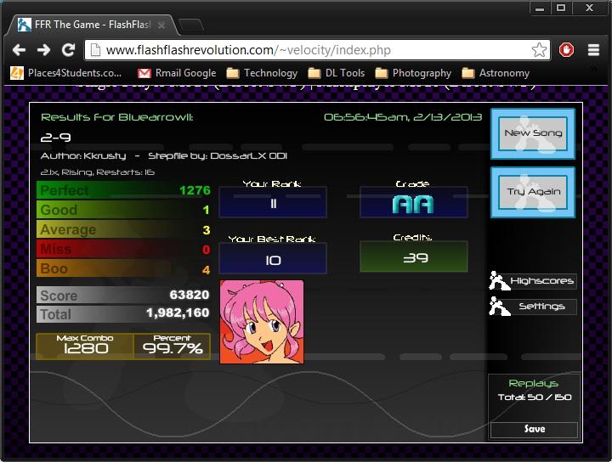Click the browser back arrow
Viewport: 612px width, 462px height.
(20, 50)
